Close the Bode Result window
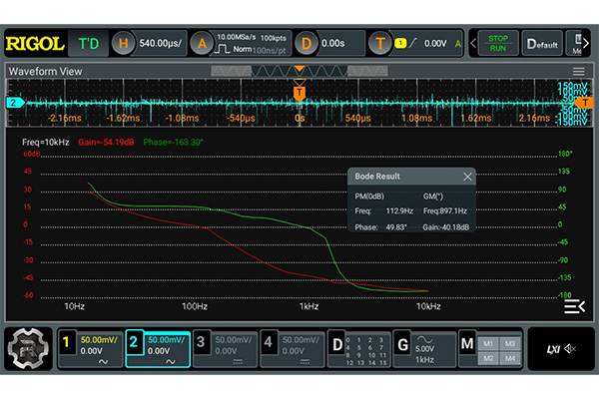The height and width of the screenshot is (399, 599). click(466, 177)
